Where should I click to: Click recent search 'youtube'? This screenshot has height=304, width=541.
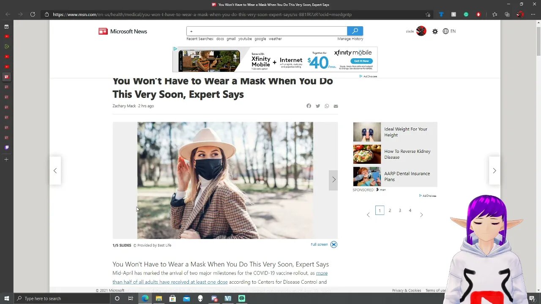click(x=245, y=39)
